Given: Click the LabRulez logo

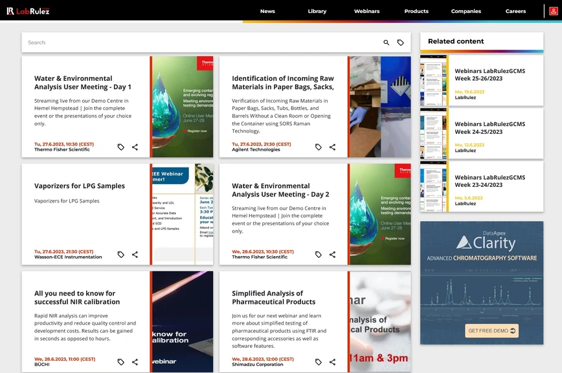Looking at the screenshot, I should [28, 11].
